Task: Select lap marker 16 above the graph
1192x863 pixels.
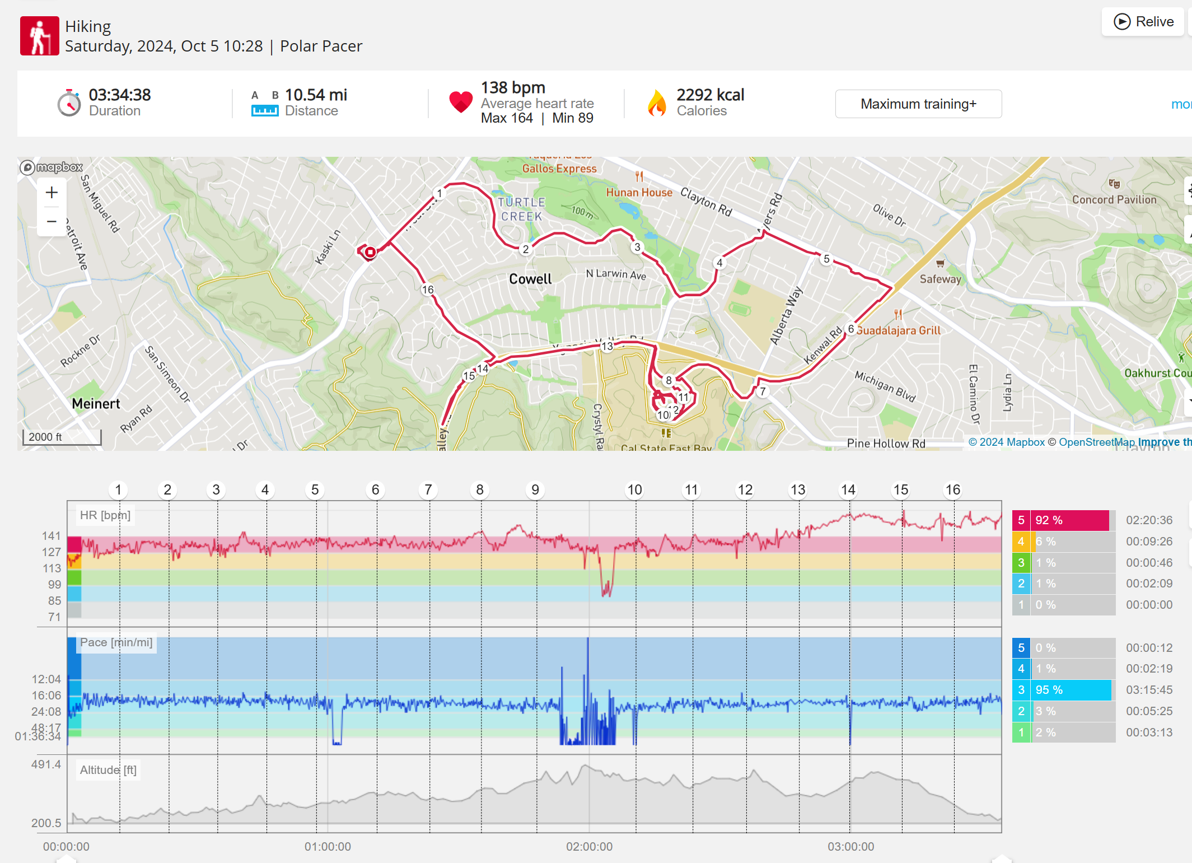Action: pyautogui.click(x=952, y=490)
